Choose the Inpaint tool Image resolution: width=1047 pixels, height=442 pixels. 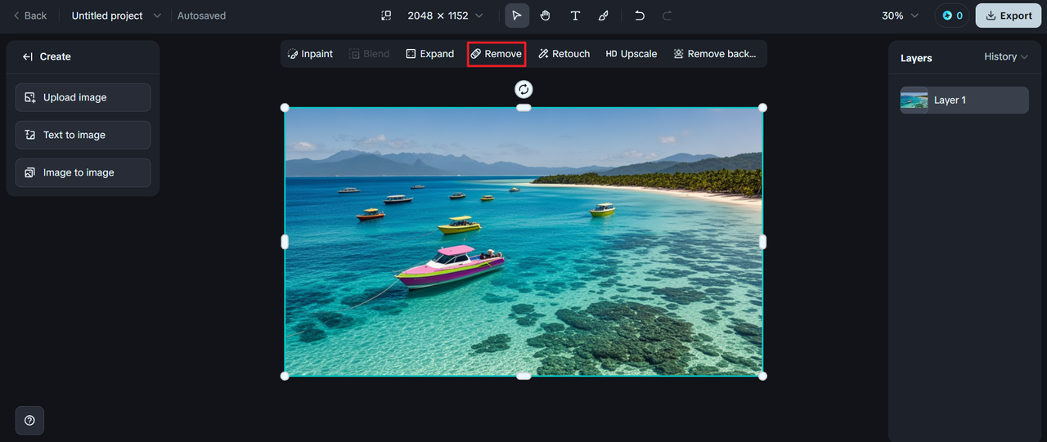[310, 54]
